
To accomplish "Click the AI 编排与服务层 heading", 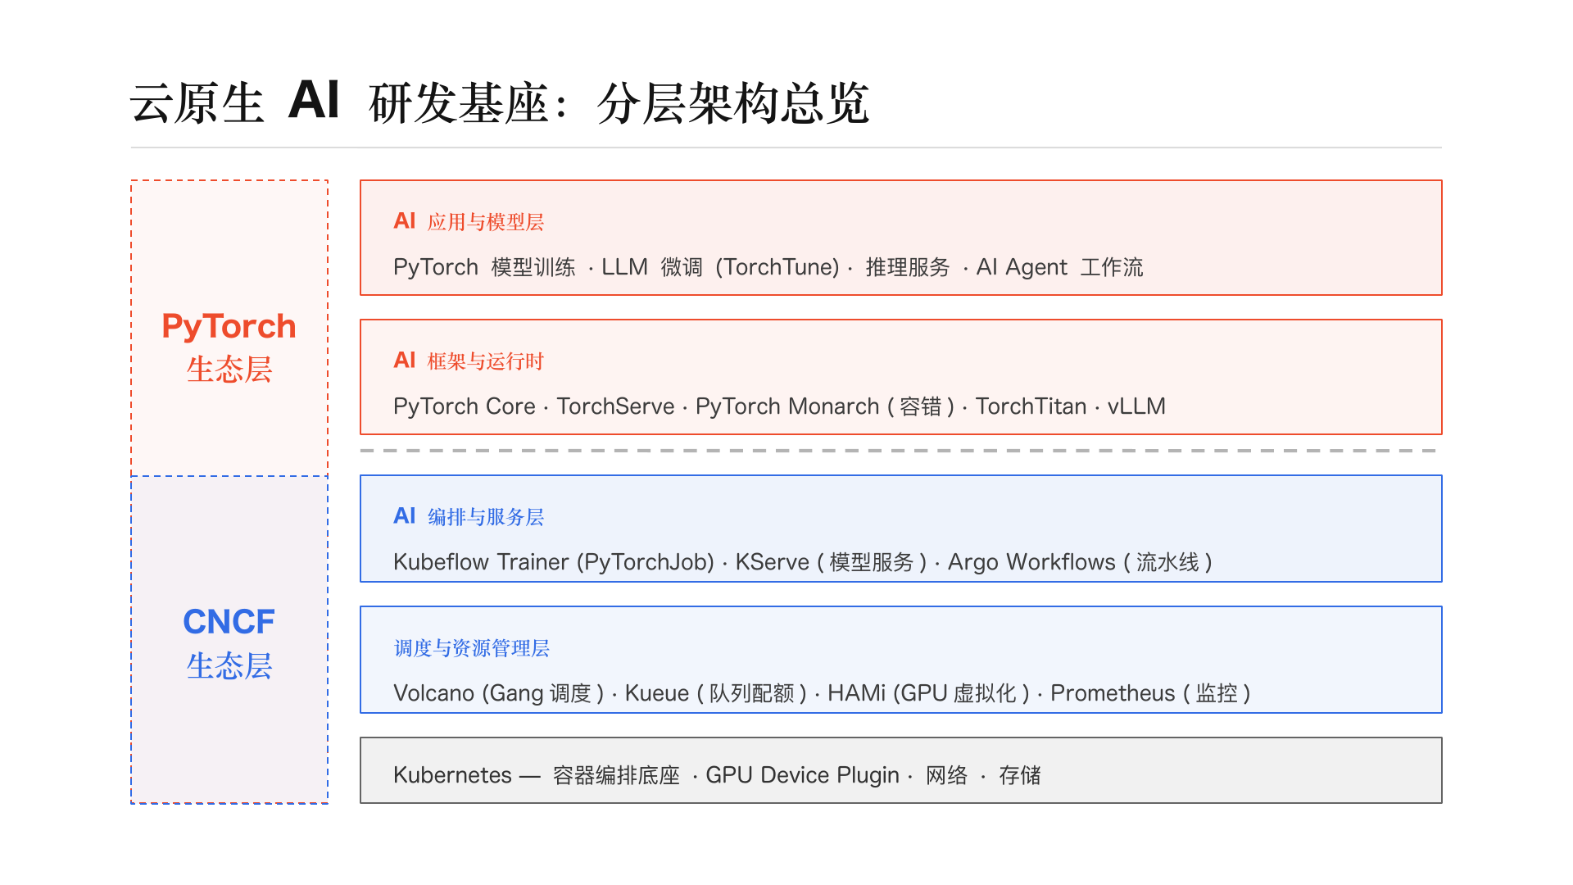I will coord(469,516).
